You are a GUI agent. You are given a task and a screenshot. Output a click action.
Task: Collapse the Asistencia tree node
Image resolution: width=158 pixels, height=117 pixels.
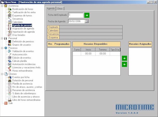click(x=2, y=6)
